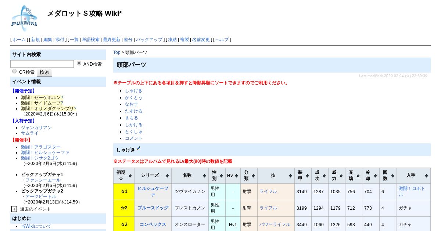The width and height of the screenshot is (441, 231).
Task: Click the PukiWiki Plus logo
Action: tap(25, 18)
